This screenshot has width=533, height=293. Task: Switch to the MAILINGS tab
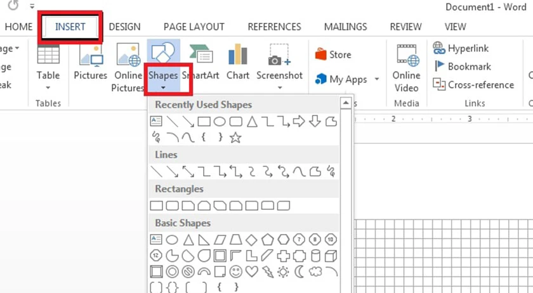pos(345,27)
